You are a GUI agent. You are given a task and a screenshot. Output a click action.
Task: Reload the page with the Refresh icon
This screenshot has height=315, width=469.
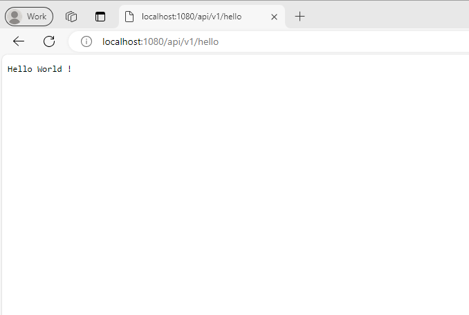coord(49,41)
